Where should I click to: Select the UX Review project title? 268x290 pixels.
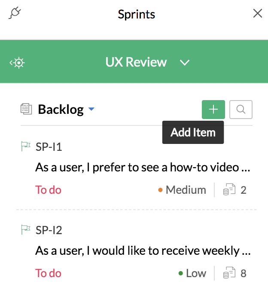[x=136, y=62]
